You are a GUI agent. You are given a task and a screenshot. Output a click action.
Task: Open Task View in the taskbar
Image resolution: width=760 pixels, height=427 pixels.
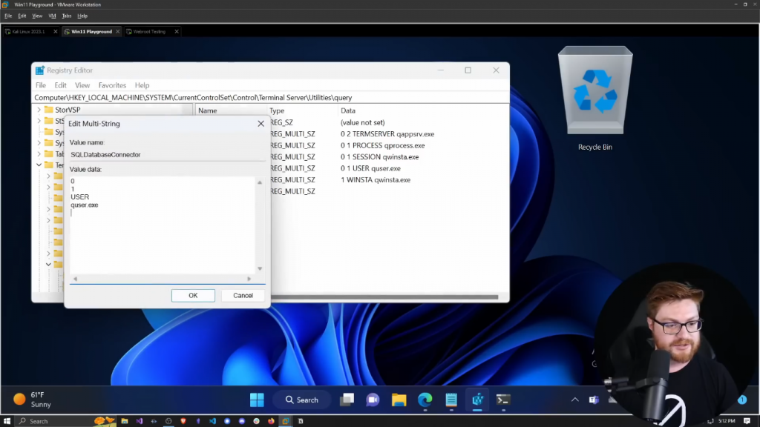point(347,400)
